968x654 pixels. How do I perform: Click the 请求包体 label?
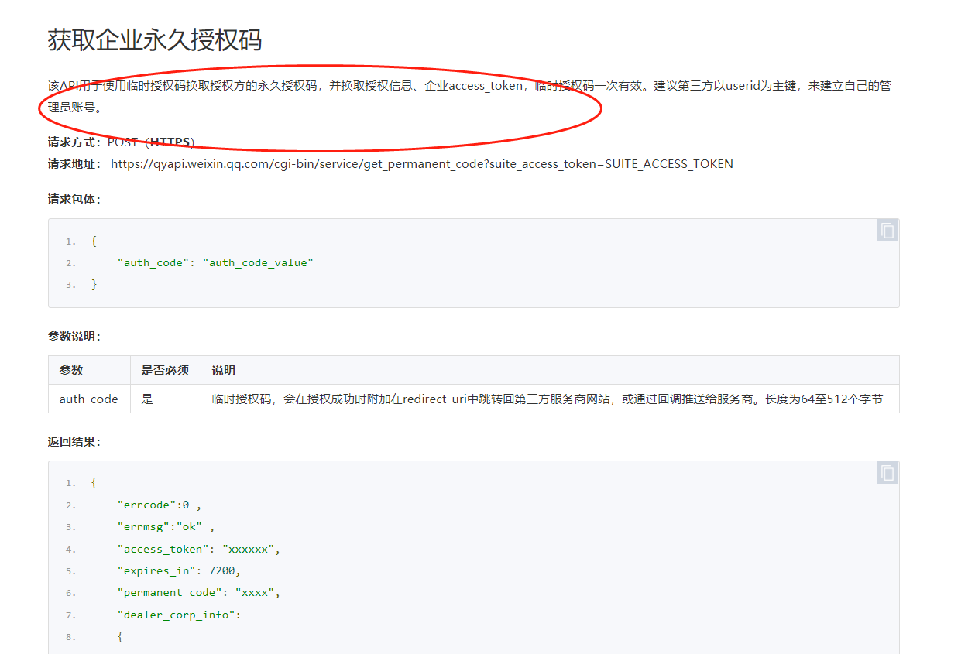point(74,199)
